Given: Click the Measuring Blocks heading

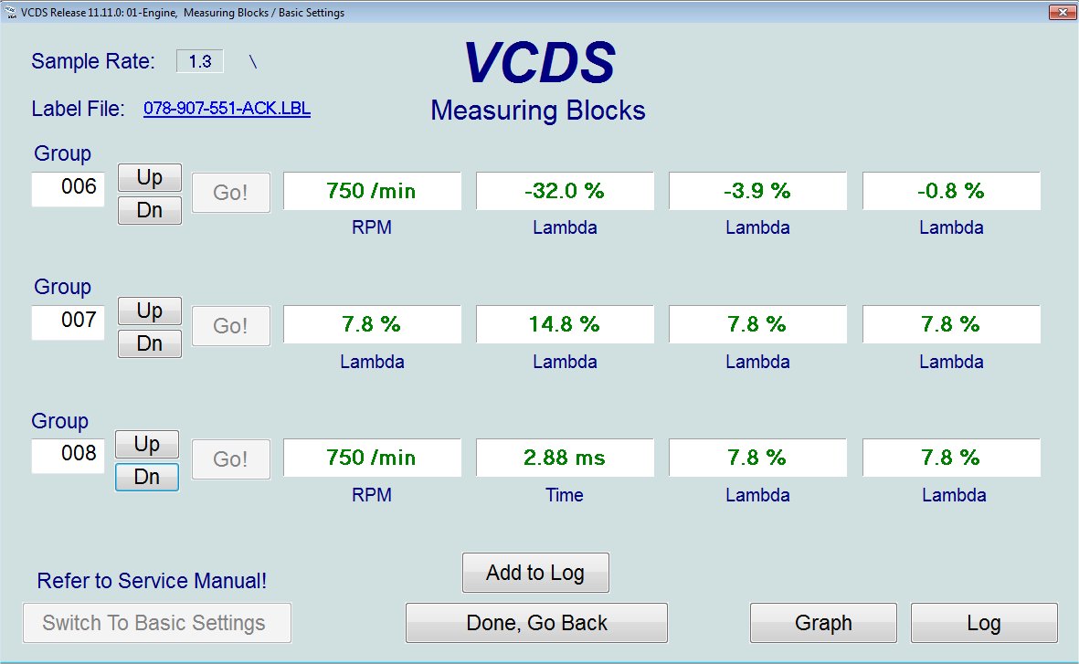Looking at the screenshot, I should tap(538, 111).
